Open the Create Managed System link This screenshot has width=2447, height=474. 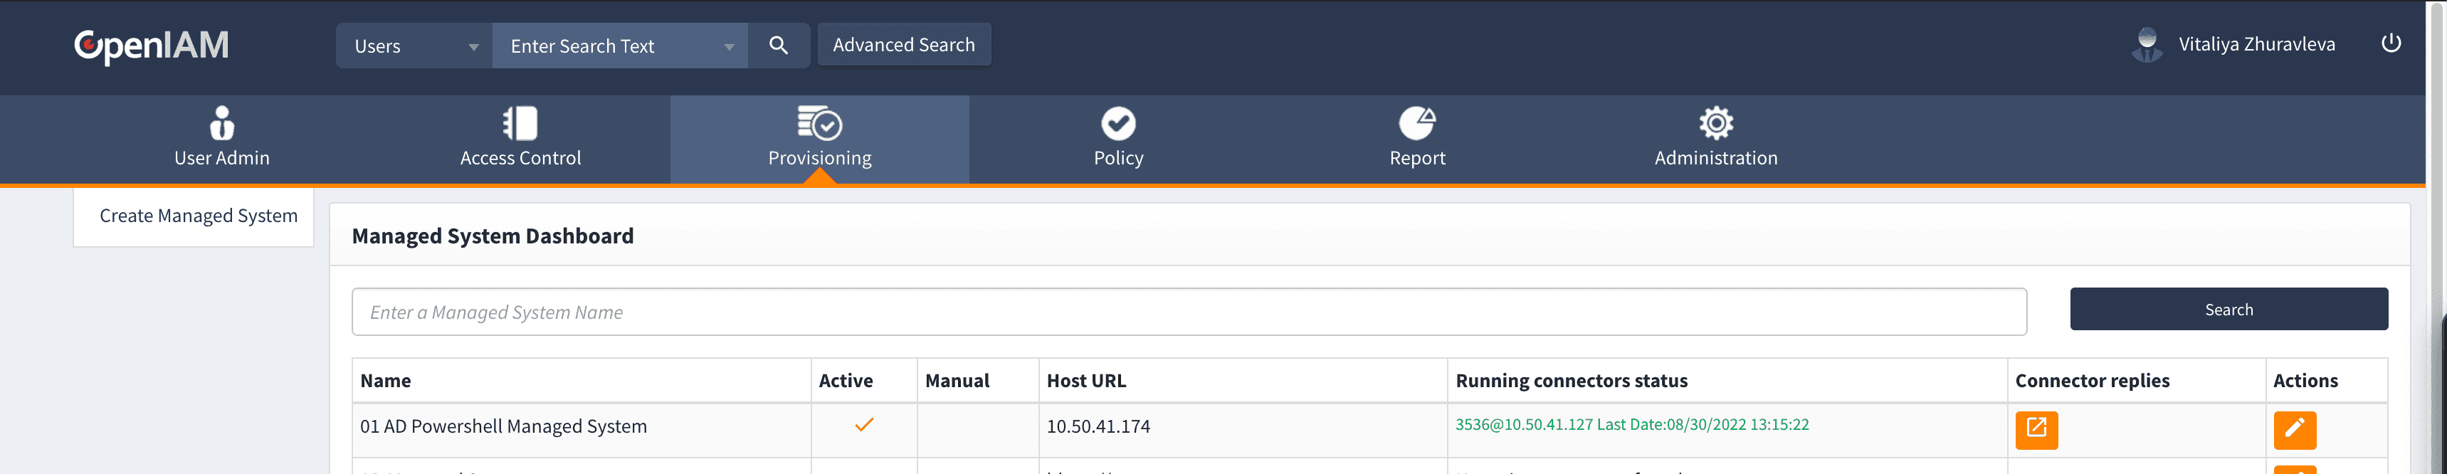coord(198,216)
